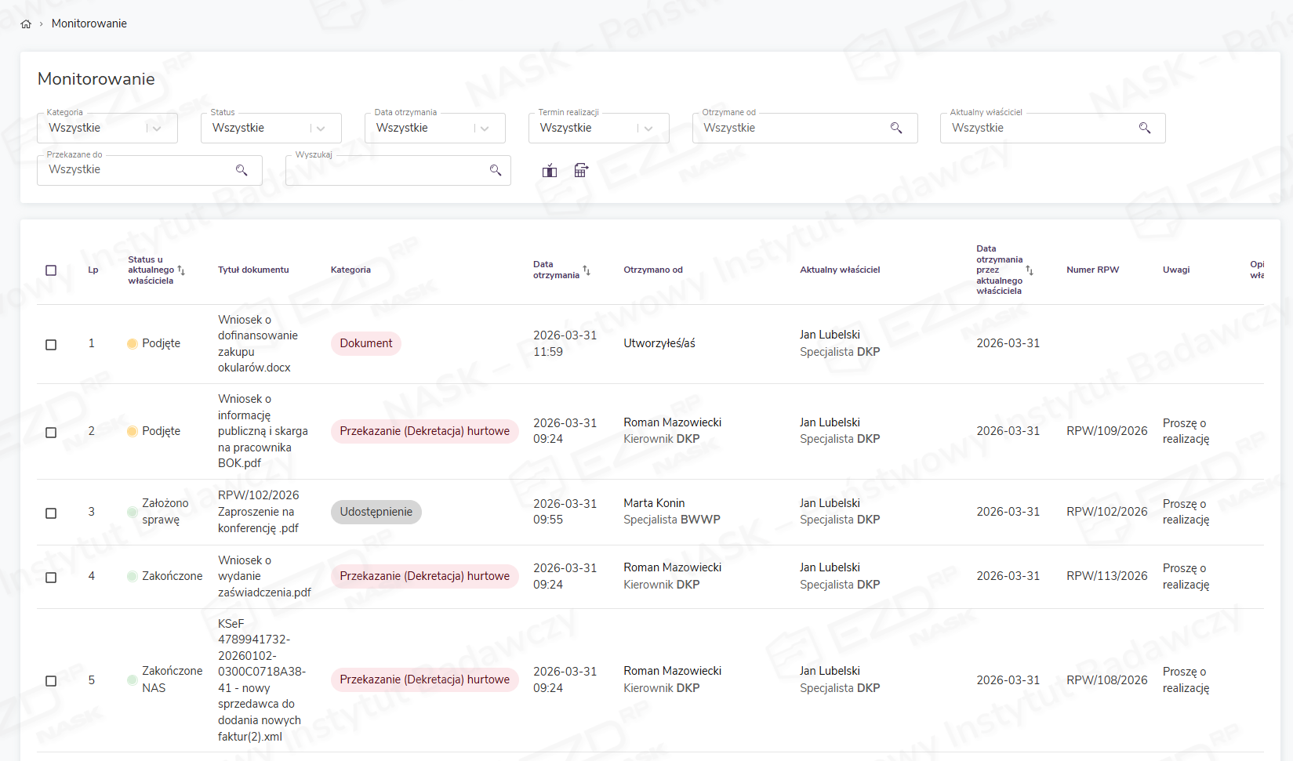Click the export table icon

coord(581,171)
